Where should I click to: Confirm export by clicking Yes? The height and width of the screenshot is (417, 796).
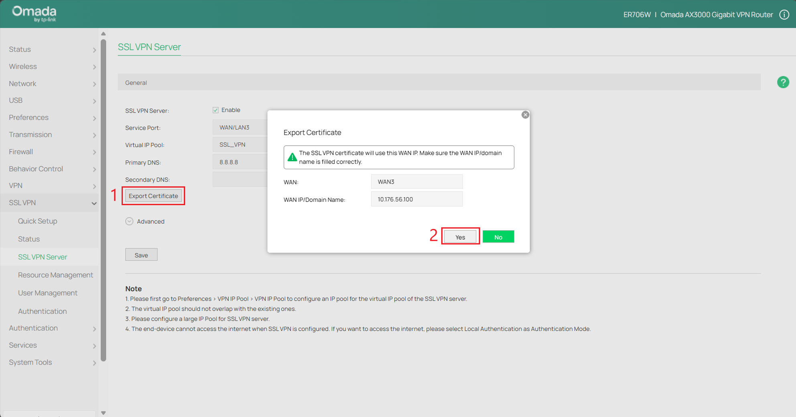click(460, 237)
